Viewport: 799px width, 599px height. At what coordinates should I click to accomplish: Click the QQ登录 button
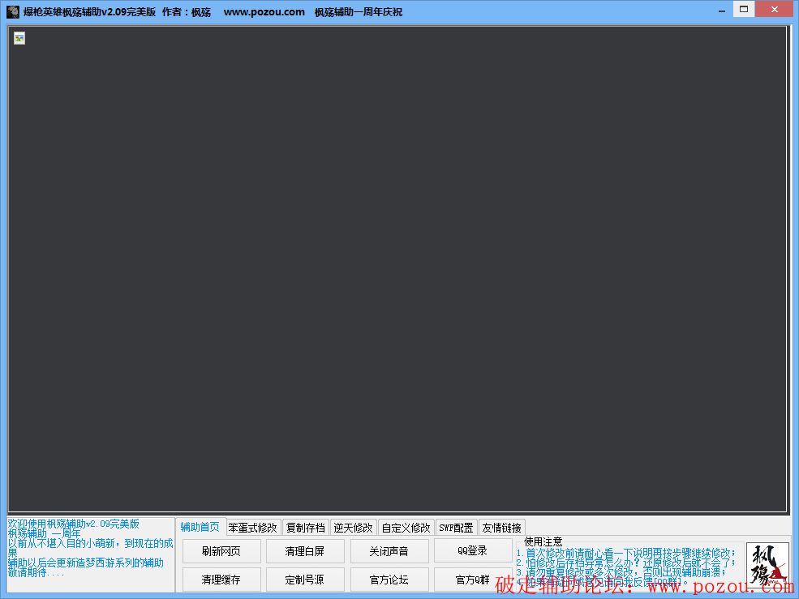click(472, 551)
